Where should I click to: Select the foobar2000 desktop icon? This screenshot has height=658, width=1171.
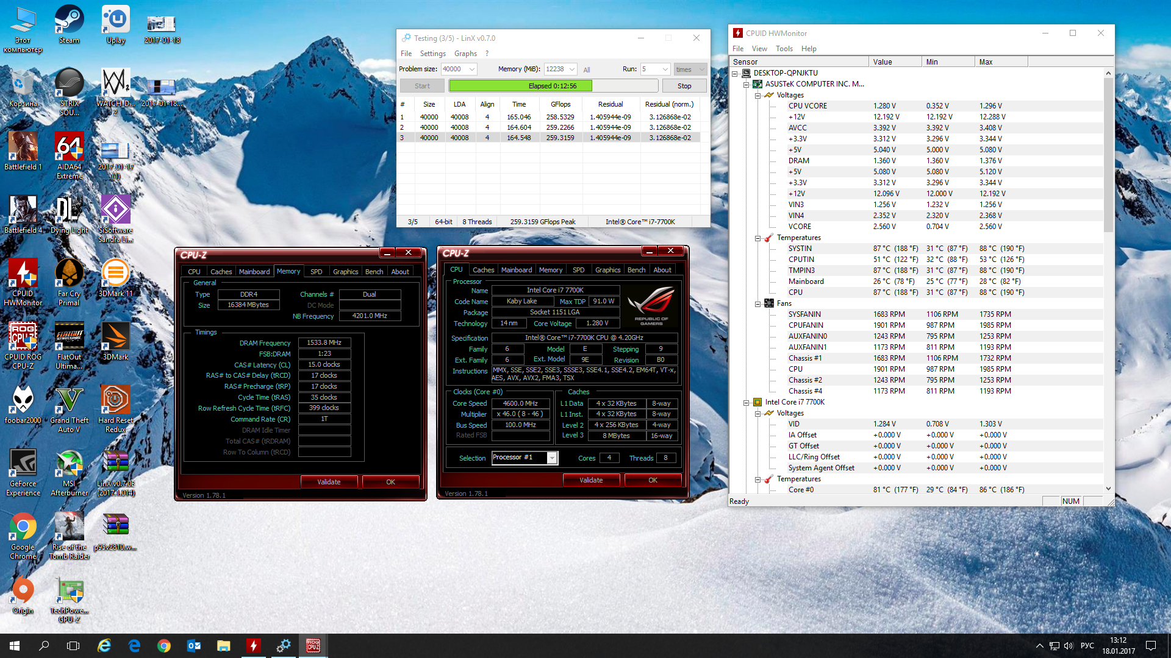(x=23, y=405)
